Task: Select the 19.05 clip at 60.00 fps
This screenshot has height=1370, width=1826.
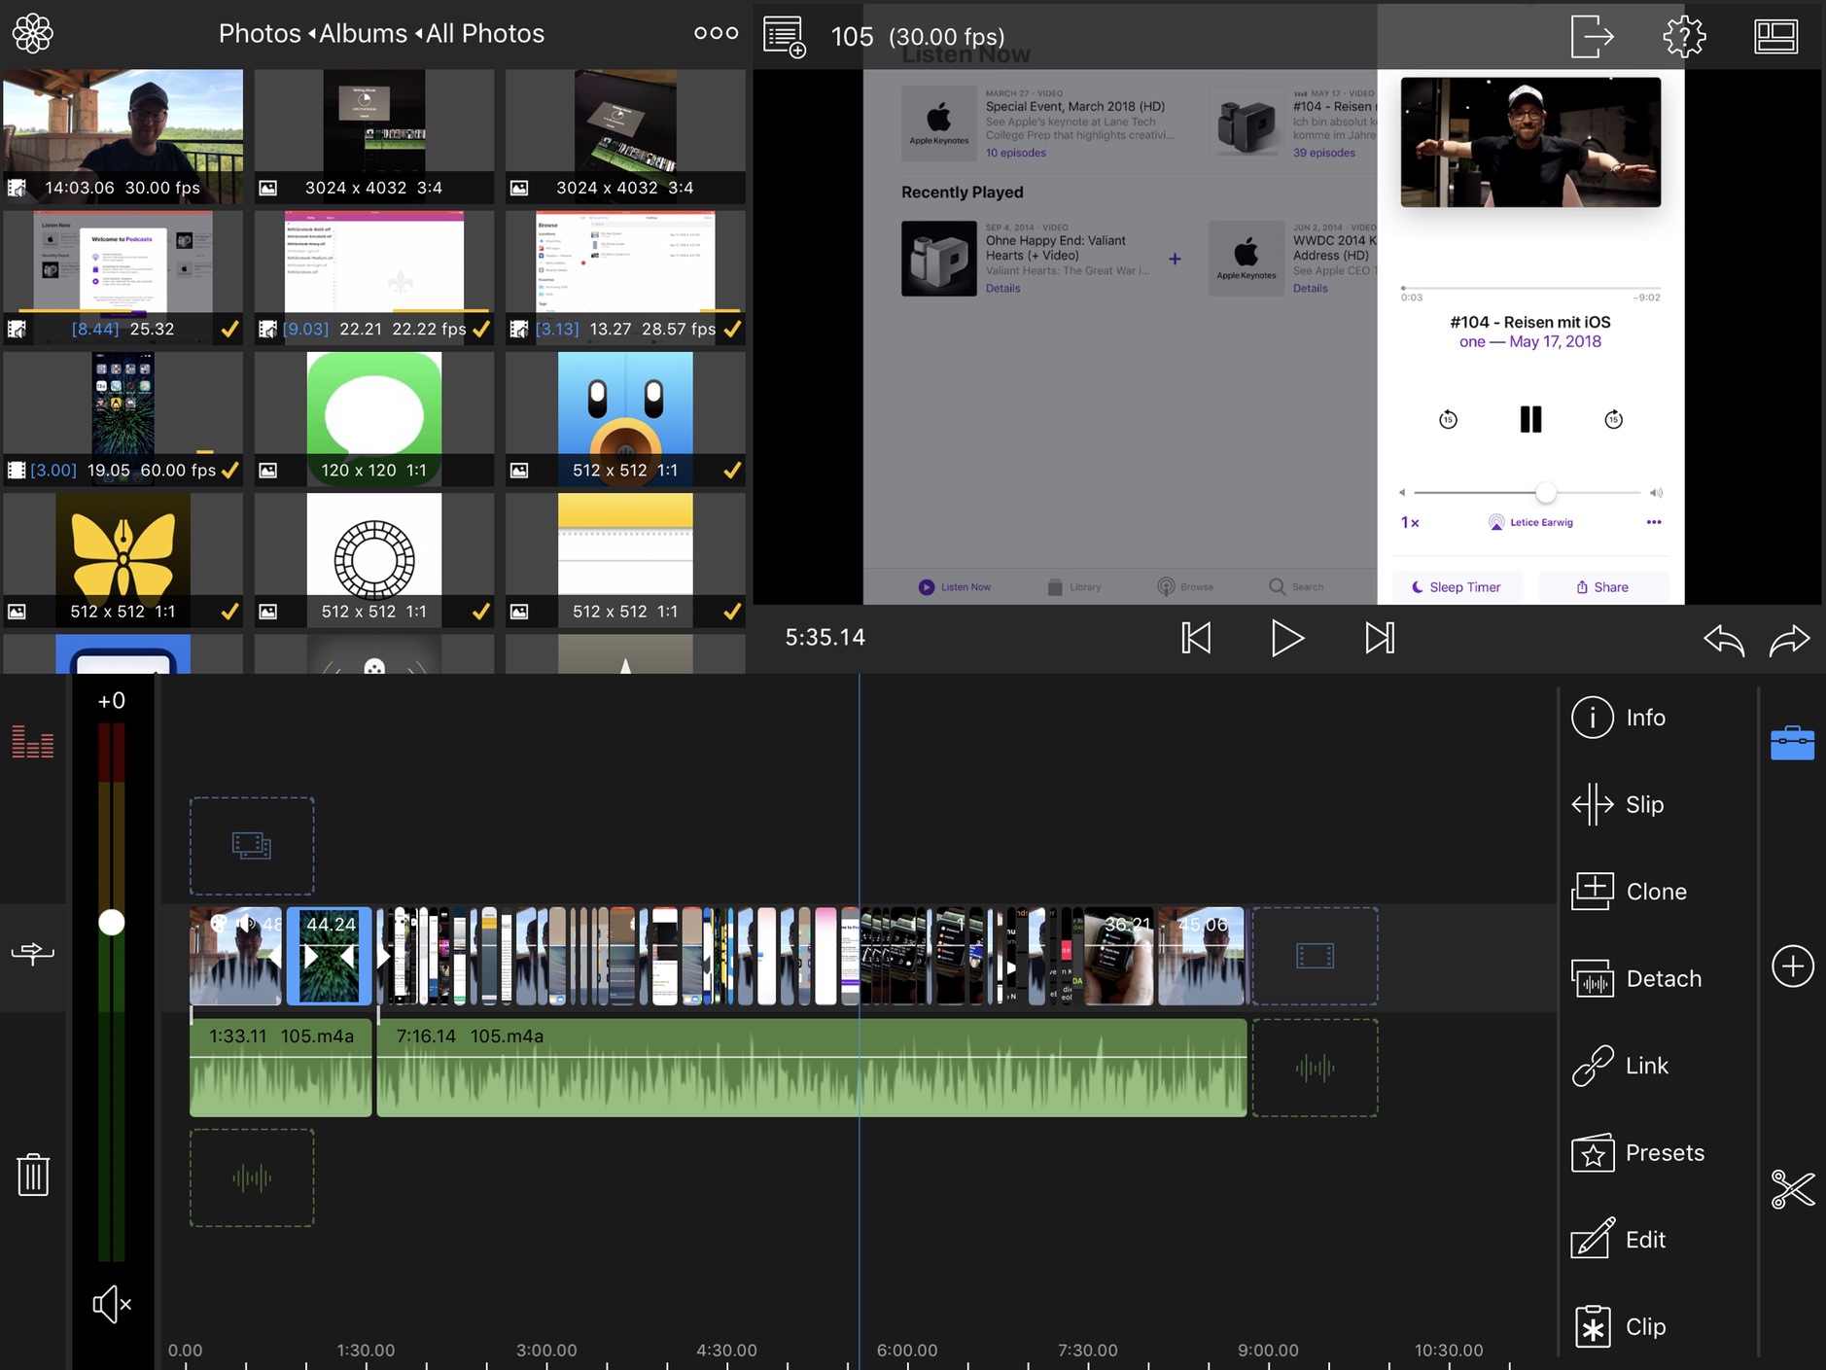Action: 123,418
